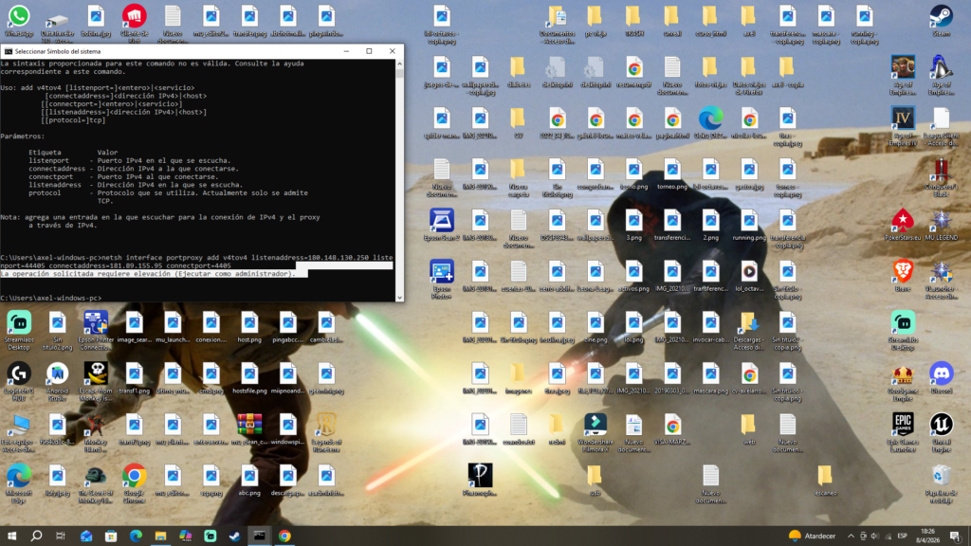Launch Age of Empires IV shortcut
The width and height of the screenshot is (971, 546).
(903, 118)
